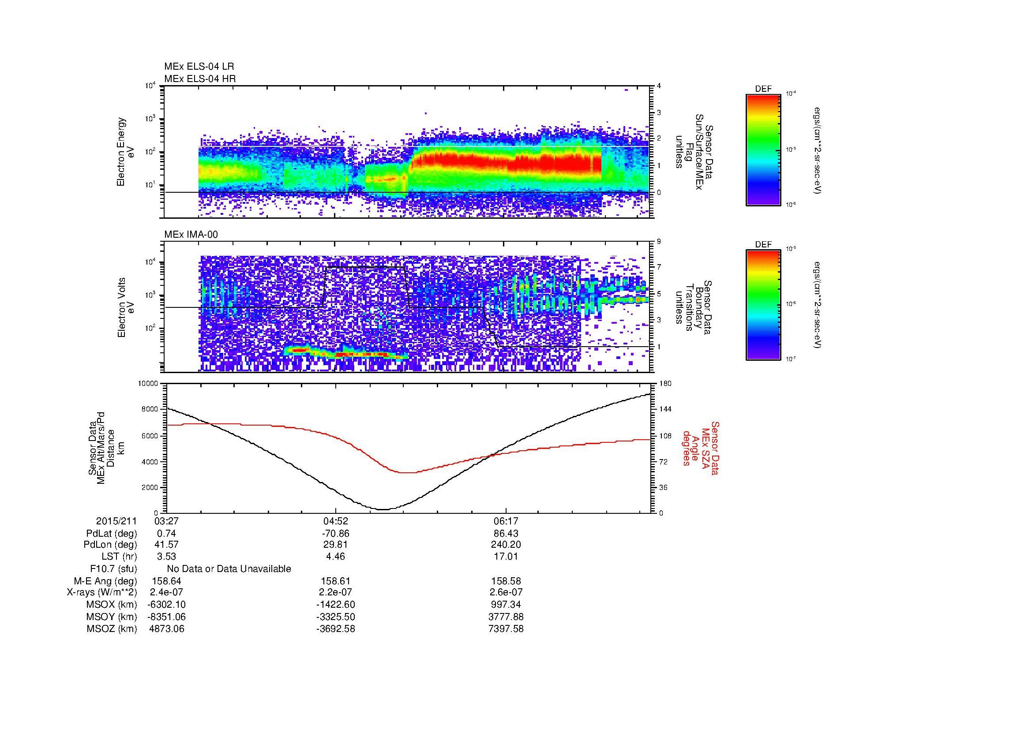The width and height of the screenshot is (1032, 729).
Task: Click the 10000 altitude axis tick
Action: 148,384
